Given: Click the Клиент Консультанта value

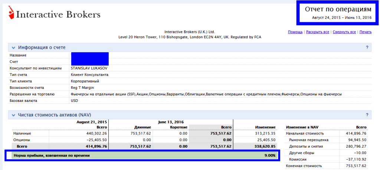Looking at the screenshot, I should 89,75.
